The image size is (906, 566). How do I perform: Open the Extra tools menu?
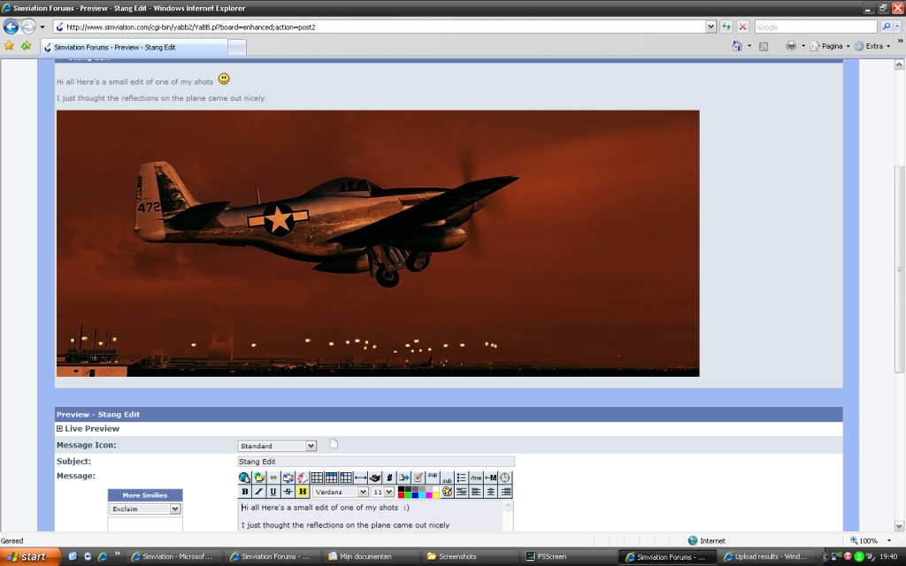coord(873,46)
